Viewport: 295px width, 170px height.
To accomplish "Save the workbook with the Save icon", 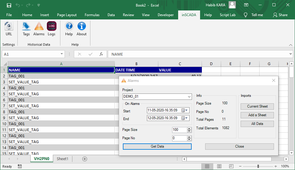I will click(9, 5).
